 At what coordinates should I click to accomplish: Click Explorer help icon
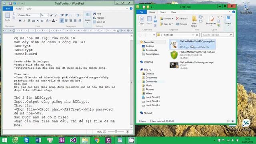click(x=234, y=12)
